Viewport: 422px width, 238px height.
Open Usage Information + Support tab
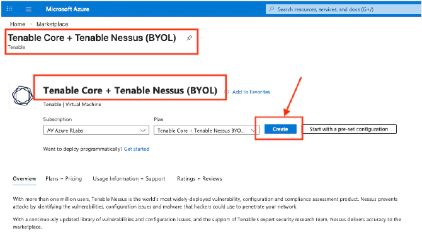(x=129, y=179)
